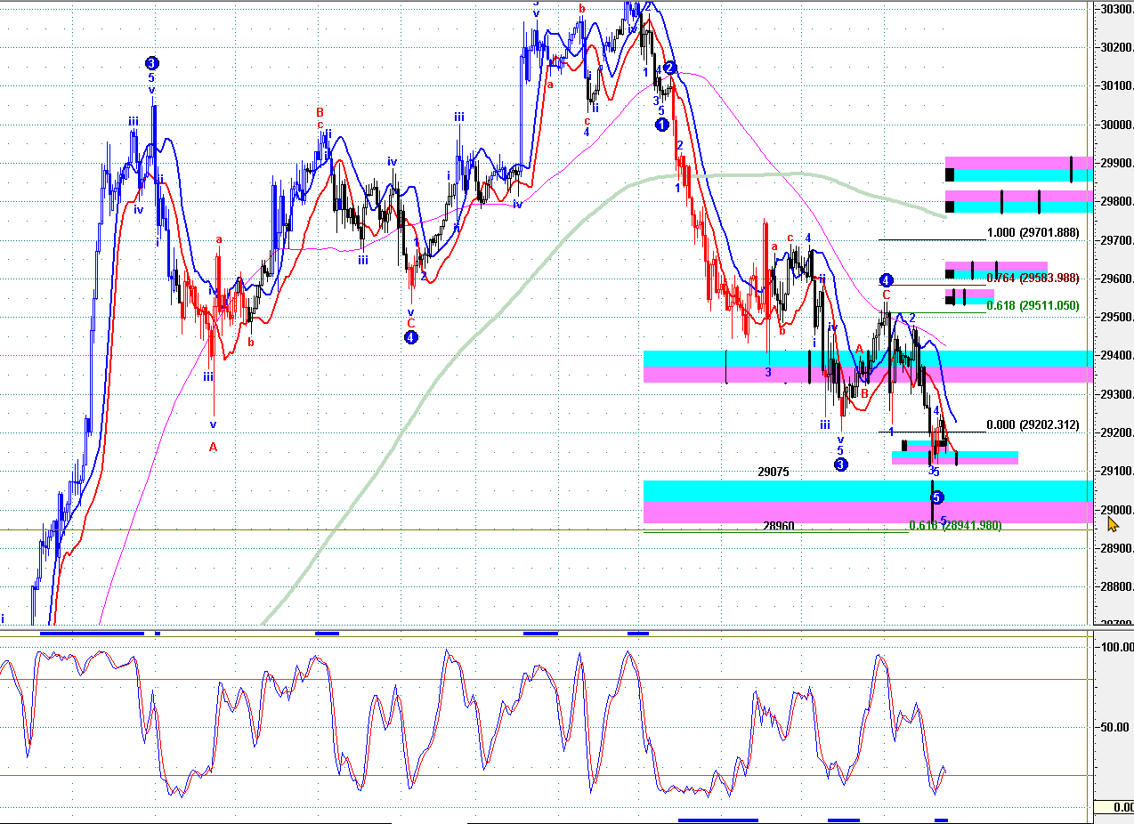This screenshot has height=824, width=1134.
Task: Click the 29500 price axis label
Action: coord(1116,318)
